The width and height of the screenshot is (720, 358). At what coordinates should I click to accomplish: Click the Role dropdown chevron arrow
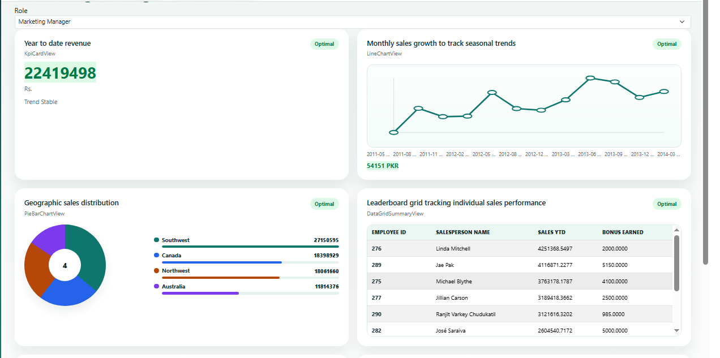tap(682, 21)
